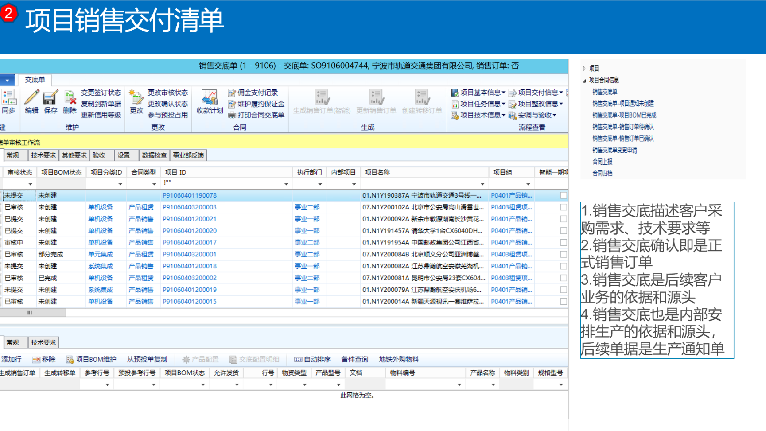Tick checkbox for row P91060401190078
Viewport: 766px width, 431px height.
[563, 195]
